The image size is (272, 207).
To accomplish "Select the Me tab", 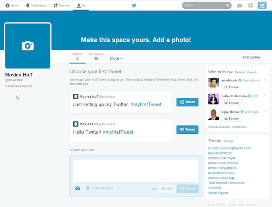I will coord(81,5).
